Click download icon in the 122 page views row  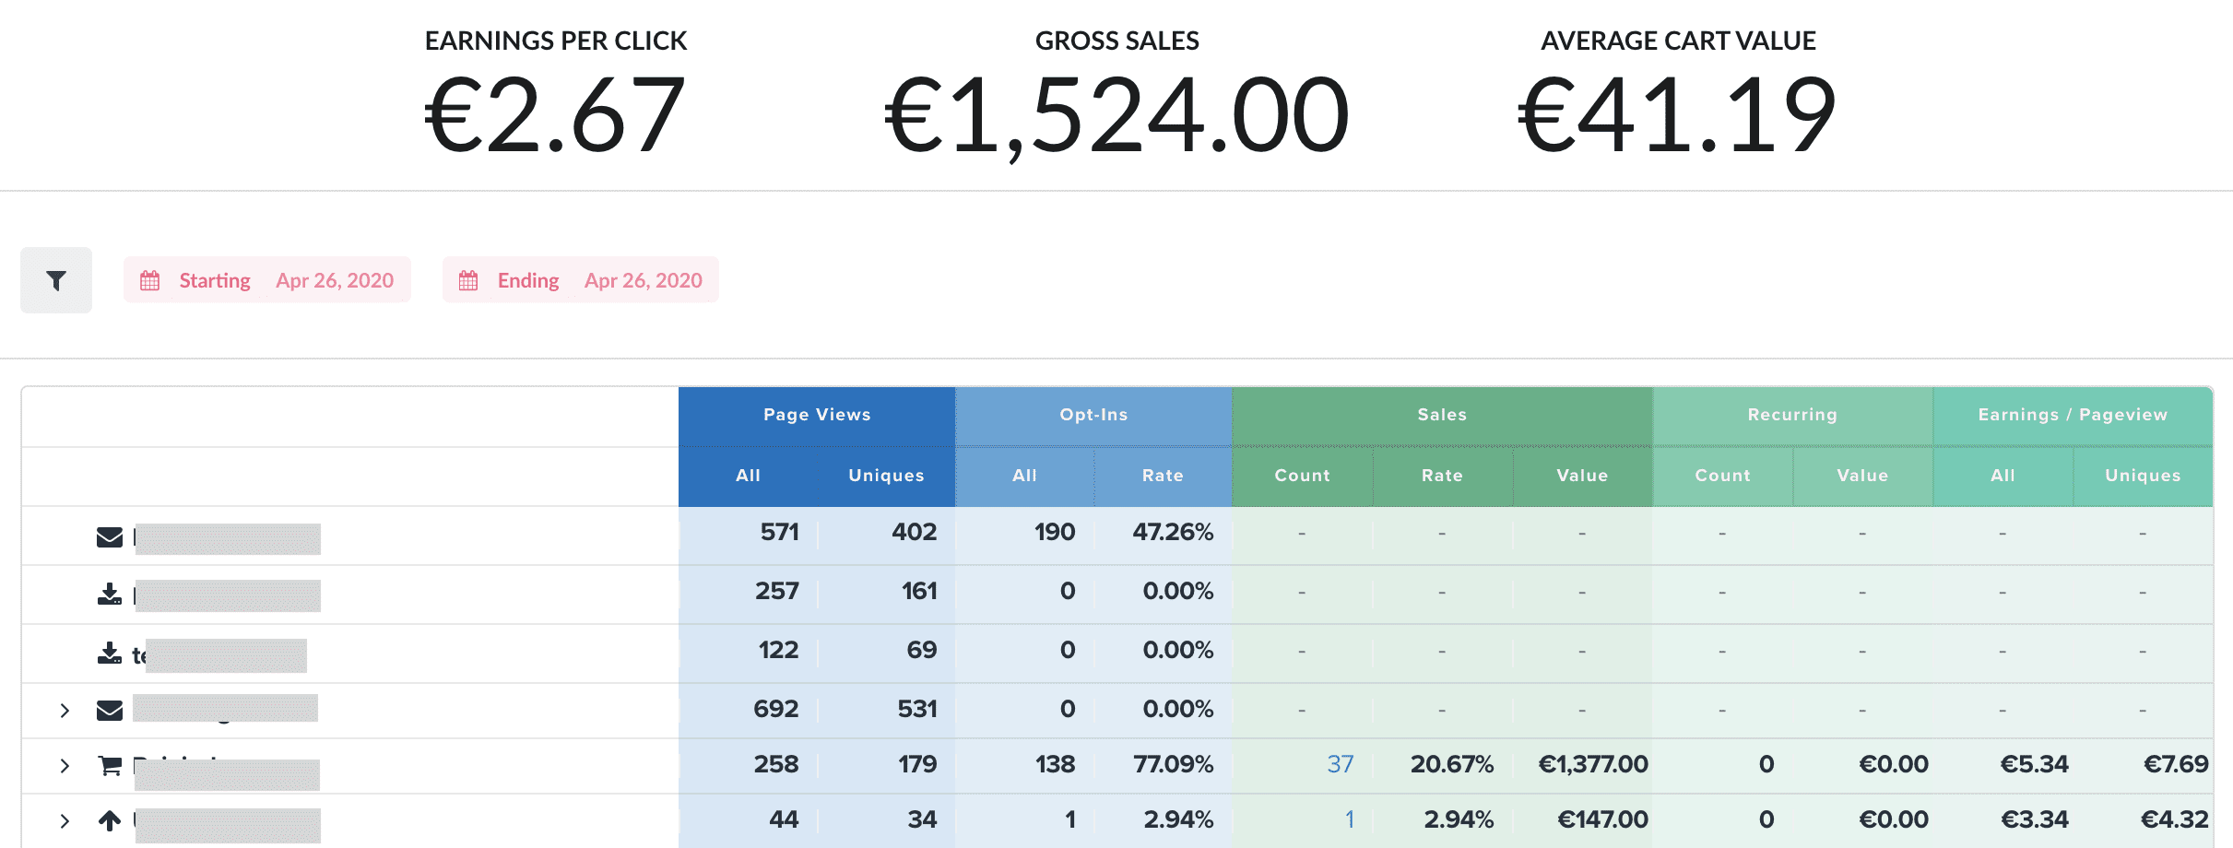[110, 654]
